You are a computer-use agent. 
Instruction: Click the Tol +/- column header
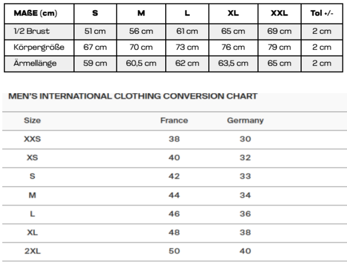click(321, 13)
